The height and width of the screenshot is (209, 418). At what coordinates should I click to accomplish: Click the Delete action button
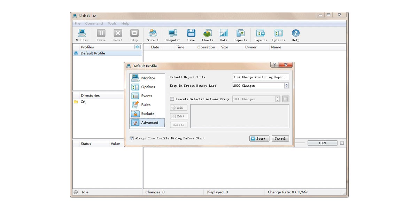tap(179, 125)
